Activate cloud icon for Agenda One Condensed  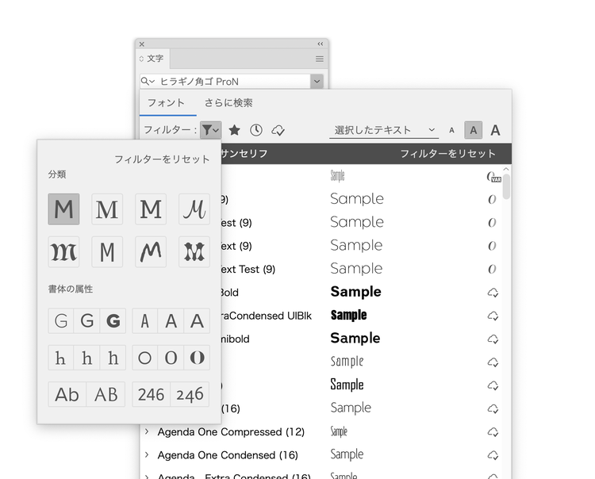pos(493,455)
